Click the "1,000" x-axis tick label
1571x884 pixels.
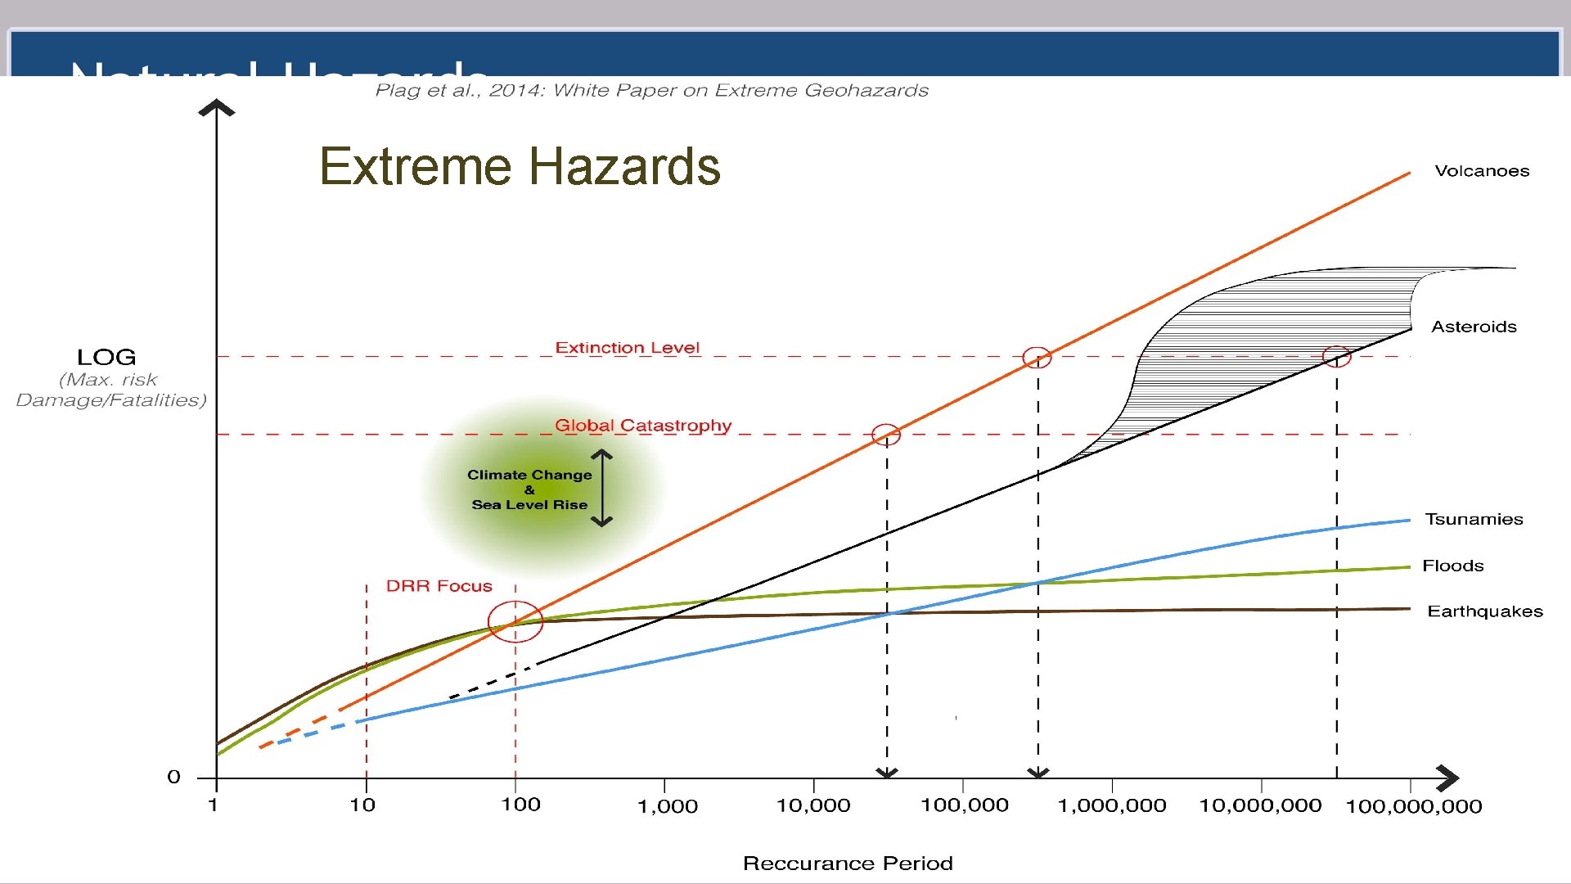tap(668, 806)
